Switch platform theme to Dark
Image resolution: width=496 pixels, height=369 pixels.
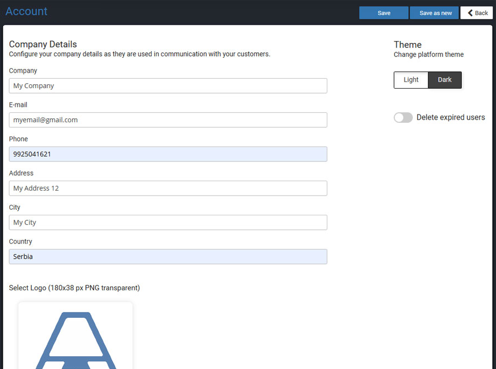(x=444, y=80)
